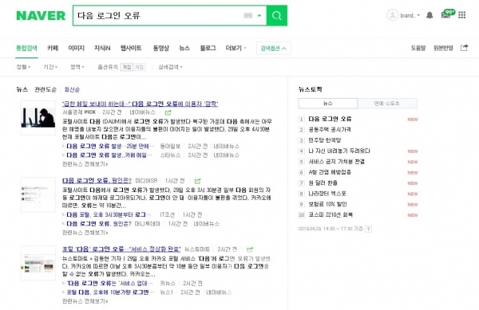Open the 영역 dropdown
The height and width of the screenshot is (310, 479).
click(77, 67)
